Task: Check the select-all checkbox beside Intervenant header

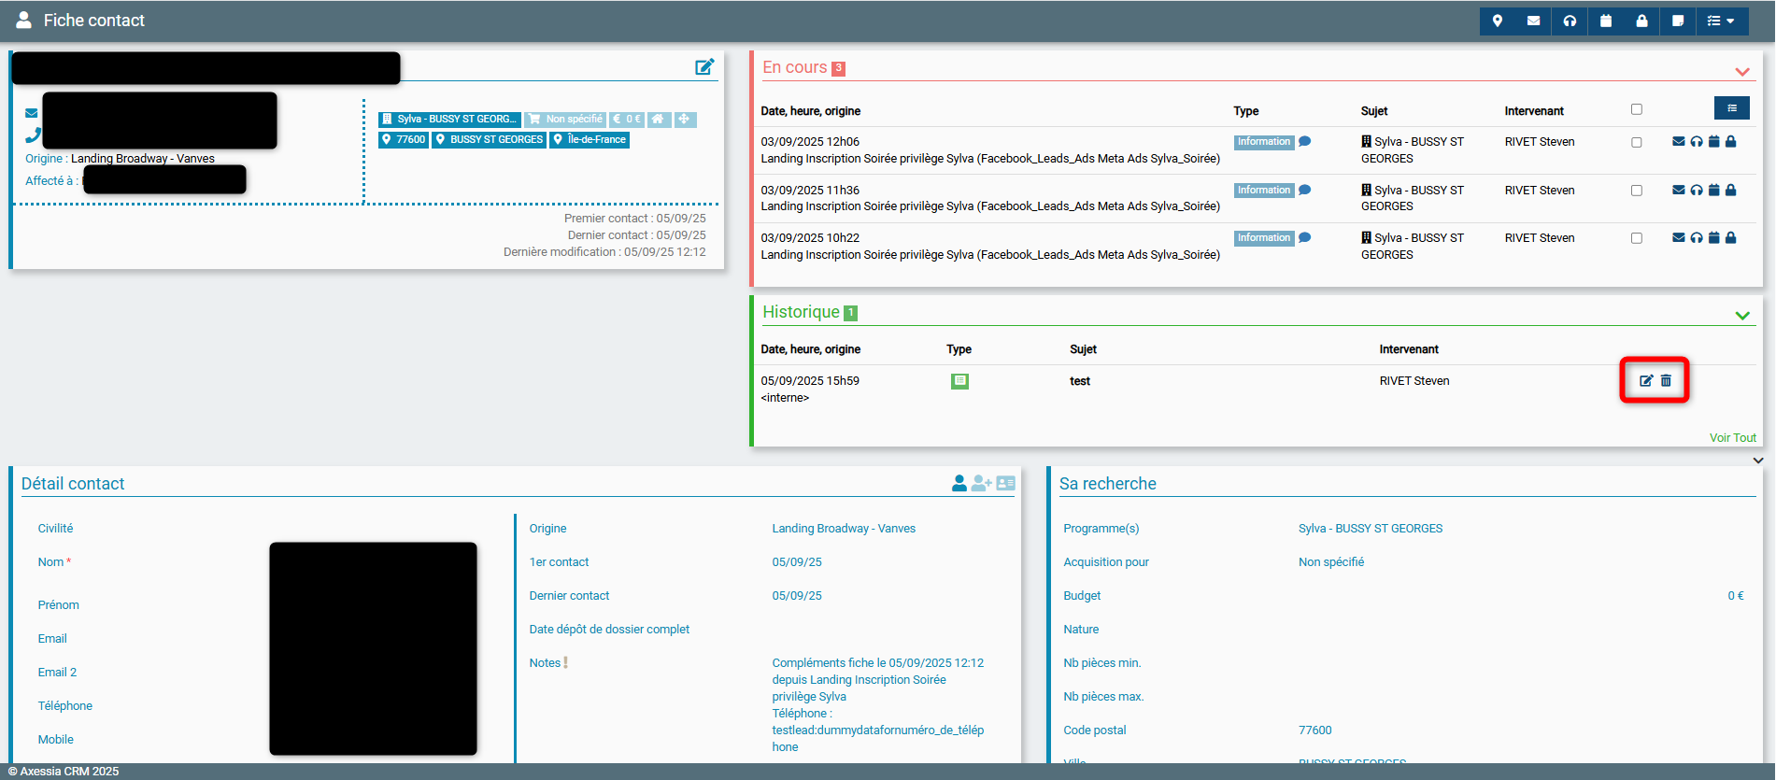Action: click(x=1637, y=109)
